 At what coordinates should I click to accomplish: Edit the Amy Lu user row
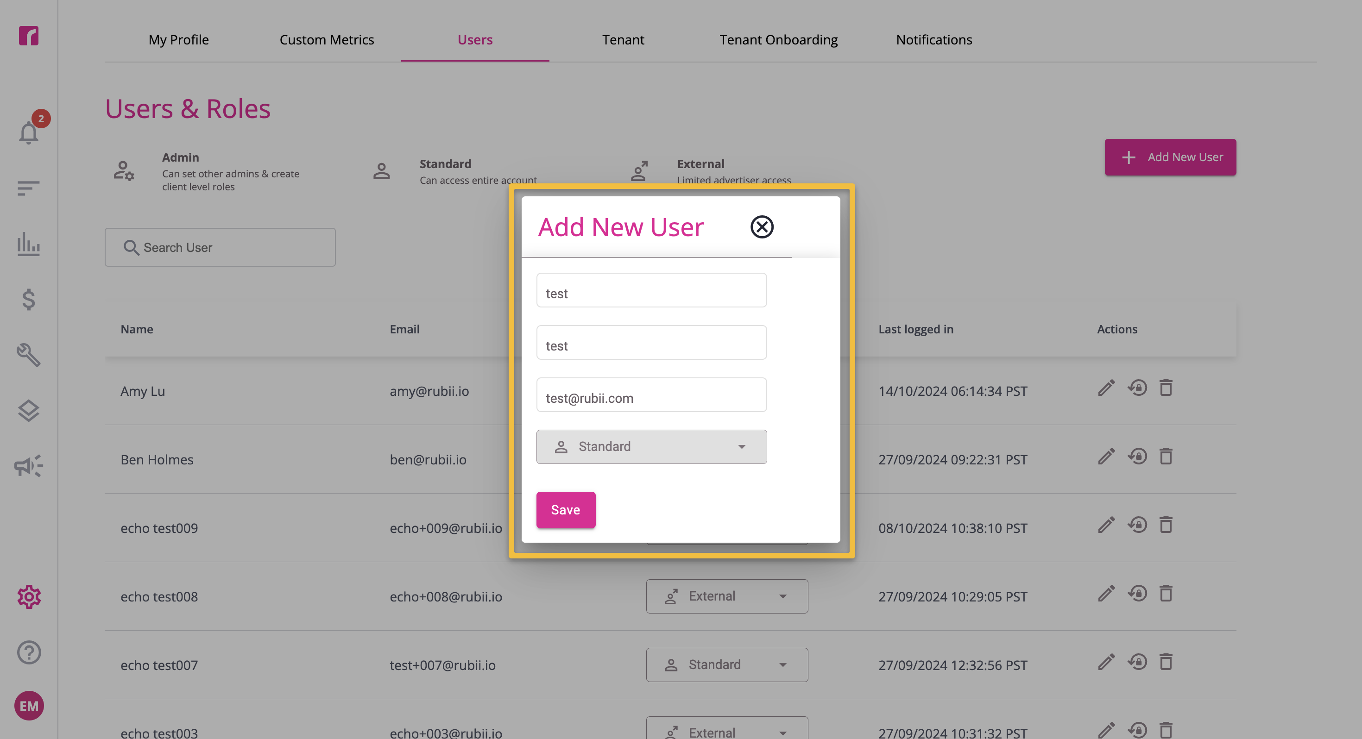[1106, 388]
